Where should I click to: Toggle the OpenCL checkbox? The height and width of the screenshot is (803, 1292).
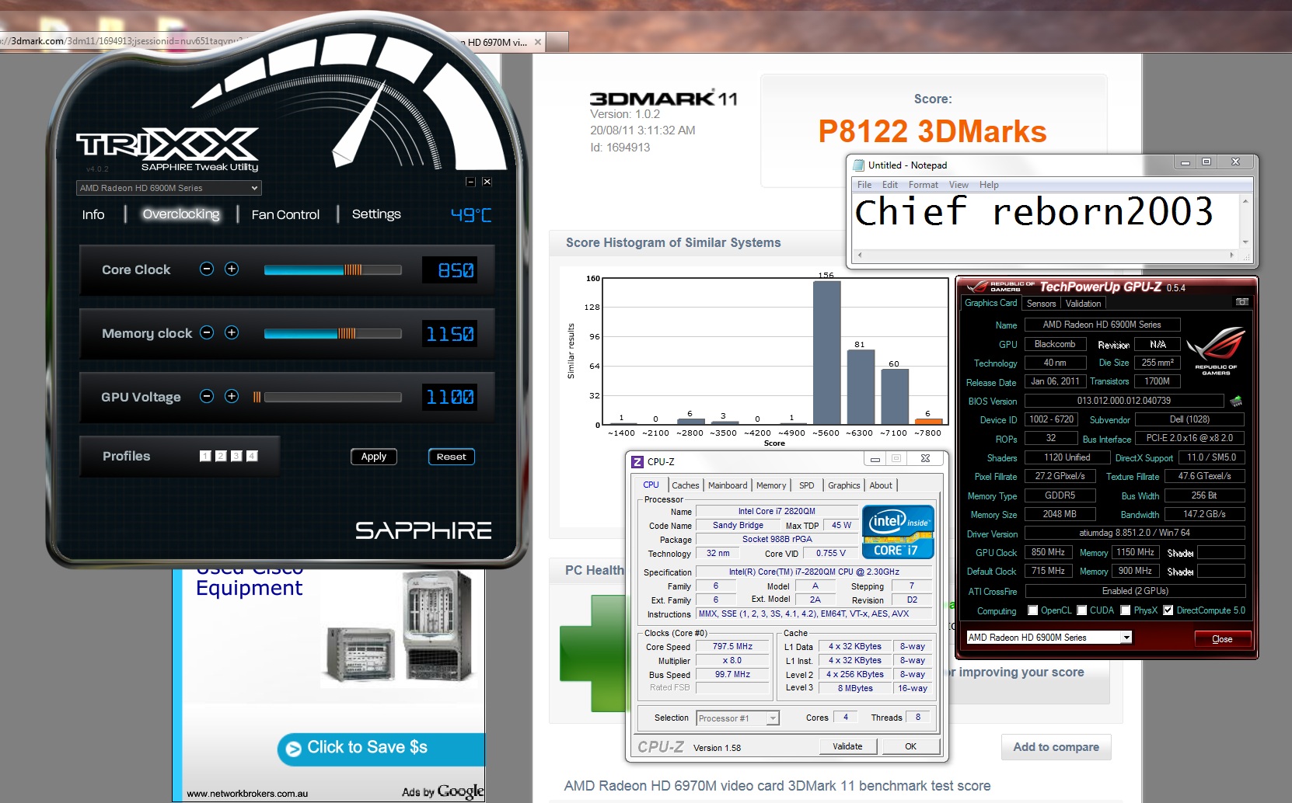(1032, 610)
